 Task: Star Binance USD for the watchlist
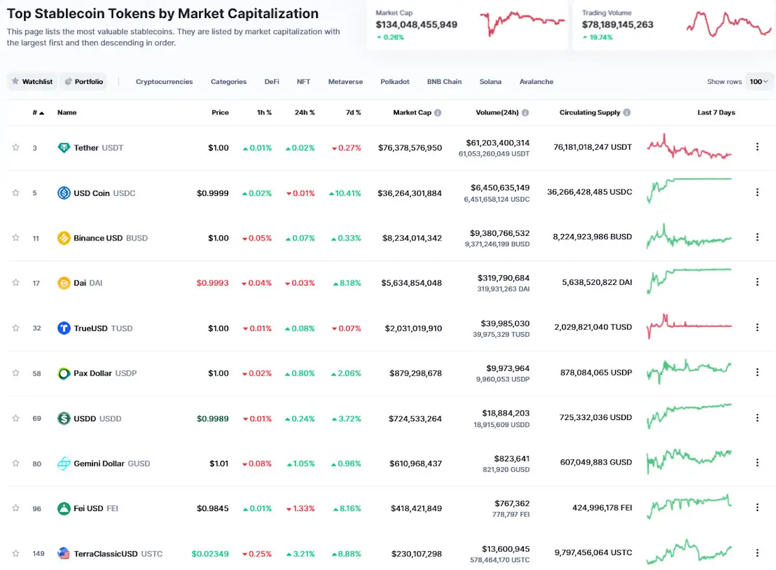(x=16, y=237)
